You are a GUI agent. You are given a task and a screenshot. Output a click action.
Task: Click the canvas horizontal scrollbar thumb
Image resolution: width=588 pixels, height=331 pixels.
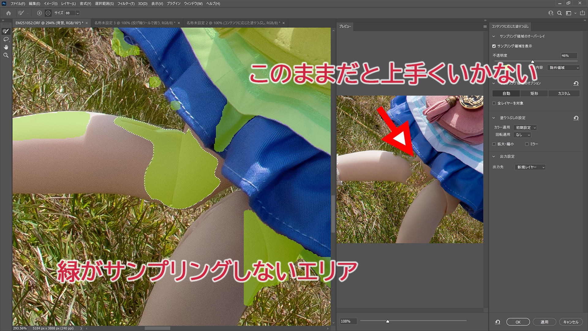(157, 328)
